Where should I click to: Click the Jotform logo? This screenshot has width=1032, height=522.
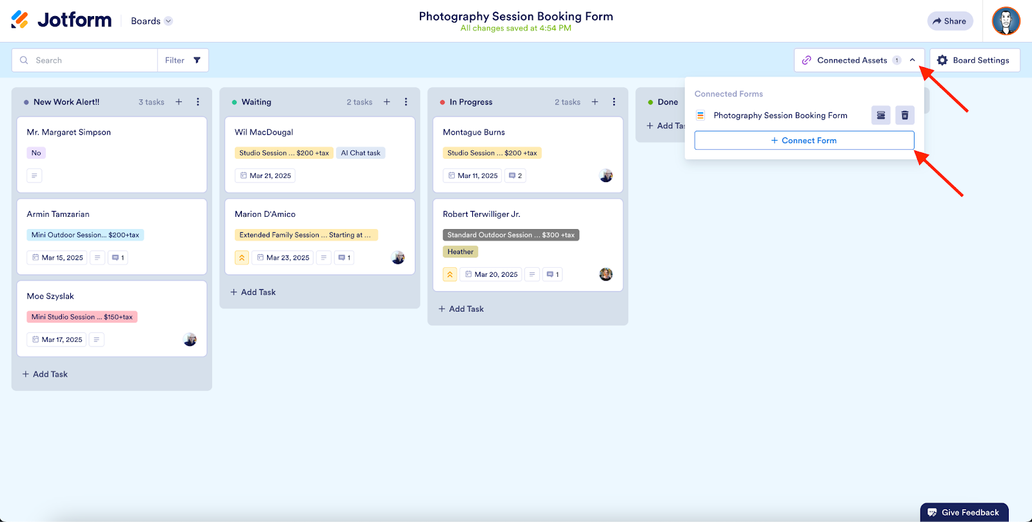61,20
